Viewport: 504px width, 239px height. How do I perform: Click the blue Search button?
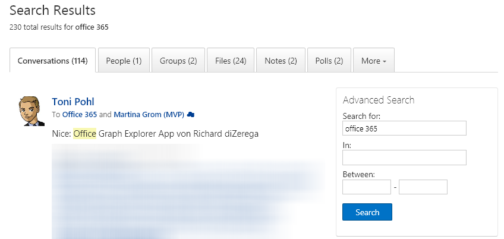(367, 212)
